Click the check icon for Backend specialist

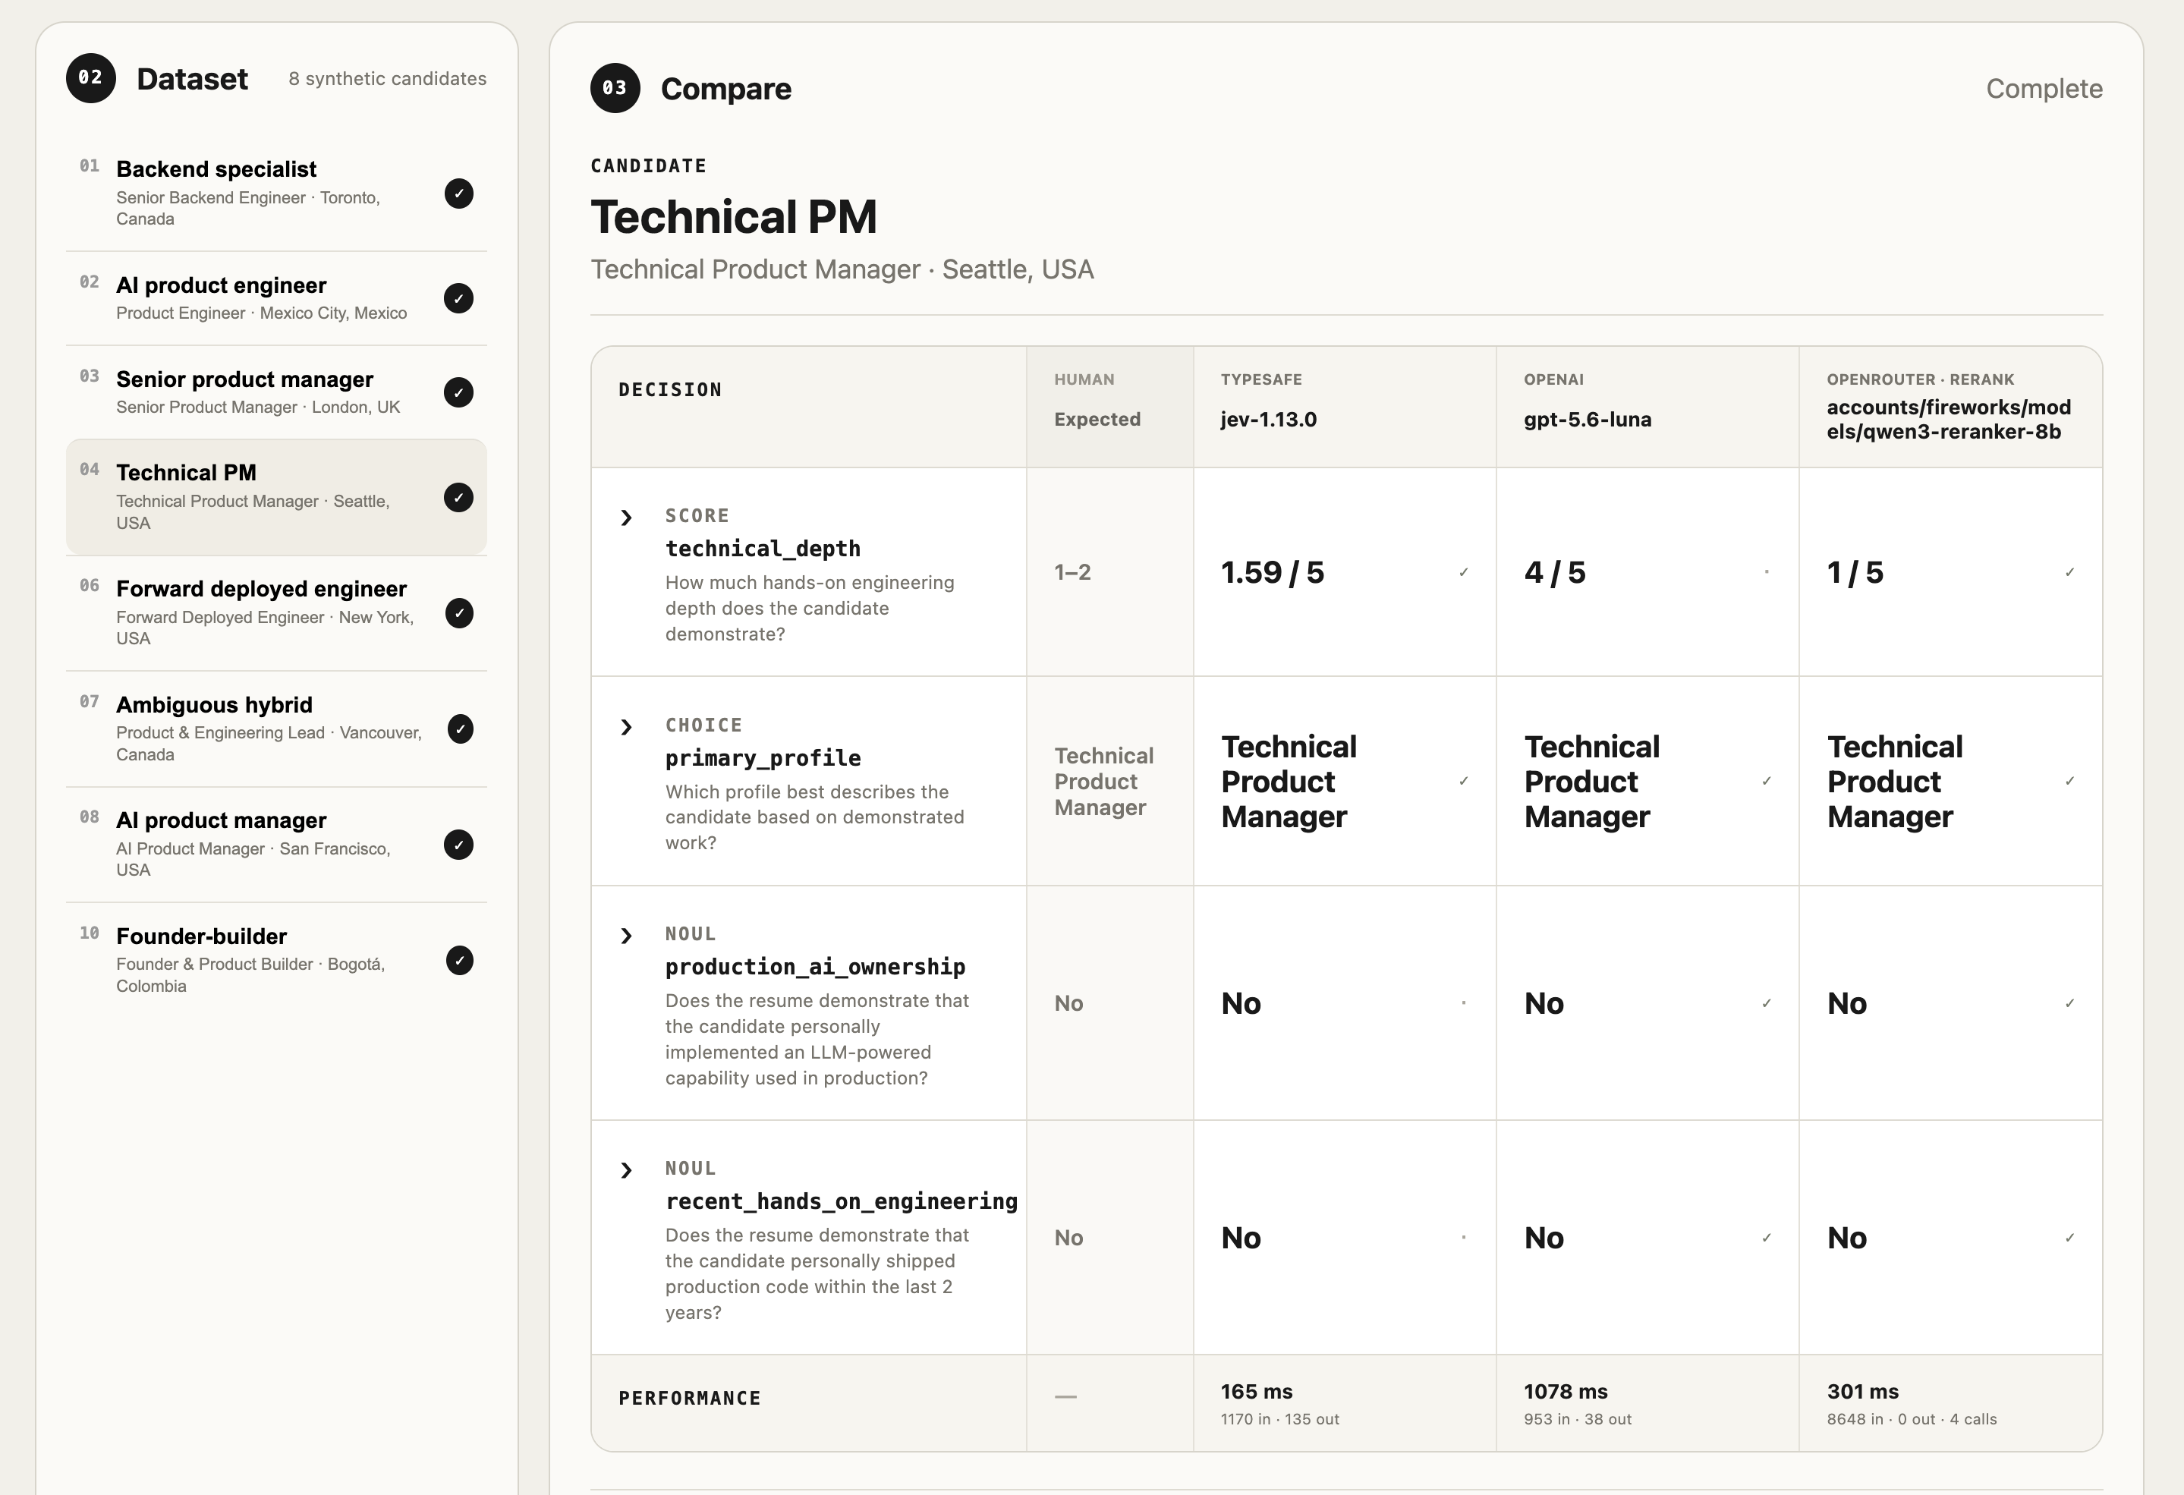point(458,194)
